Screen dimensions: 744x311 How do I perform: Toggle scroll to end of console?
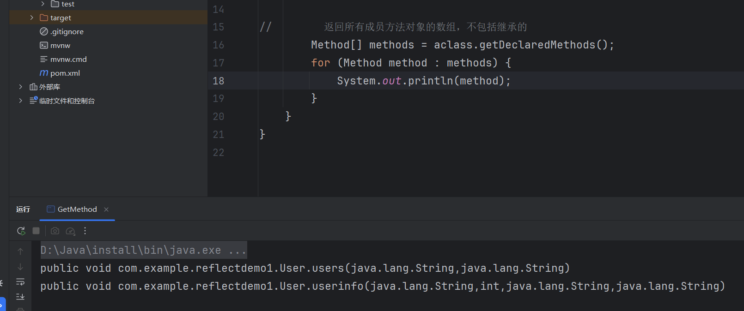(x=20, y=297)
